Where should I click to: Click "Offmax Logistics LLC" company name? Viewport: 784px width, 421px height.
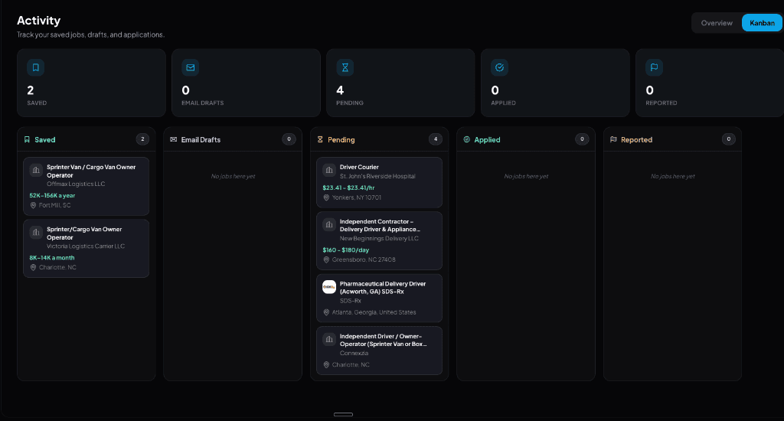coord(76,184)
